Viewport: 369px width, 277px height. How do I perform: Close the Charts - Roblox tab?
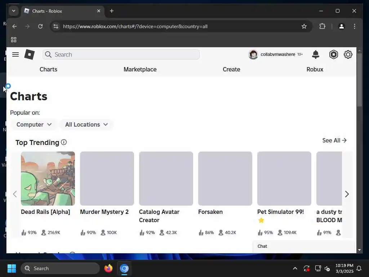pyautogui.click(x=99, y=11)
